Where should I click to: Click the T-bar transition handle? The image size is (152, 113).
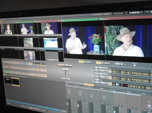click(x=65, y=69)
